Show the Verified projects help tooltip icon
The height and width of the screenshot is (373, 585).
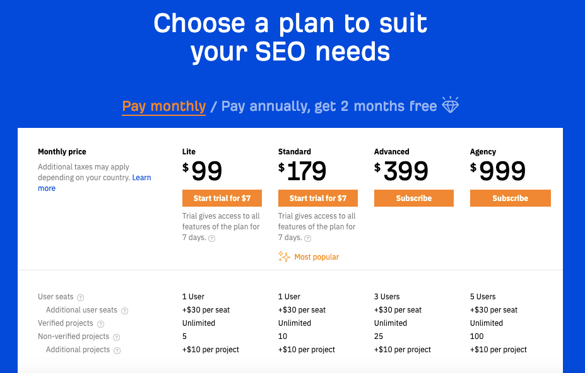click(100, 324)
